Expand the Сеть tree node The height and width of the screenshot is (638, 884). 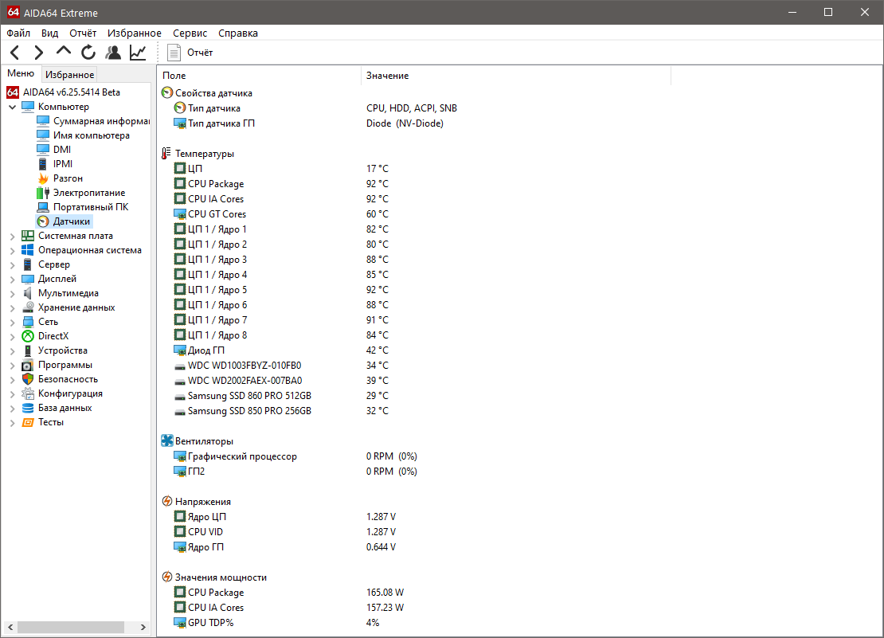13,323
